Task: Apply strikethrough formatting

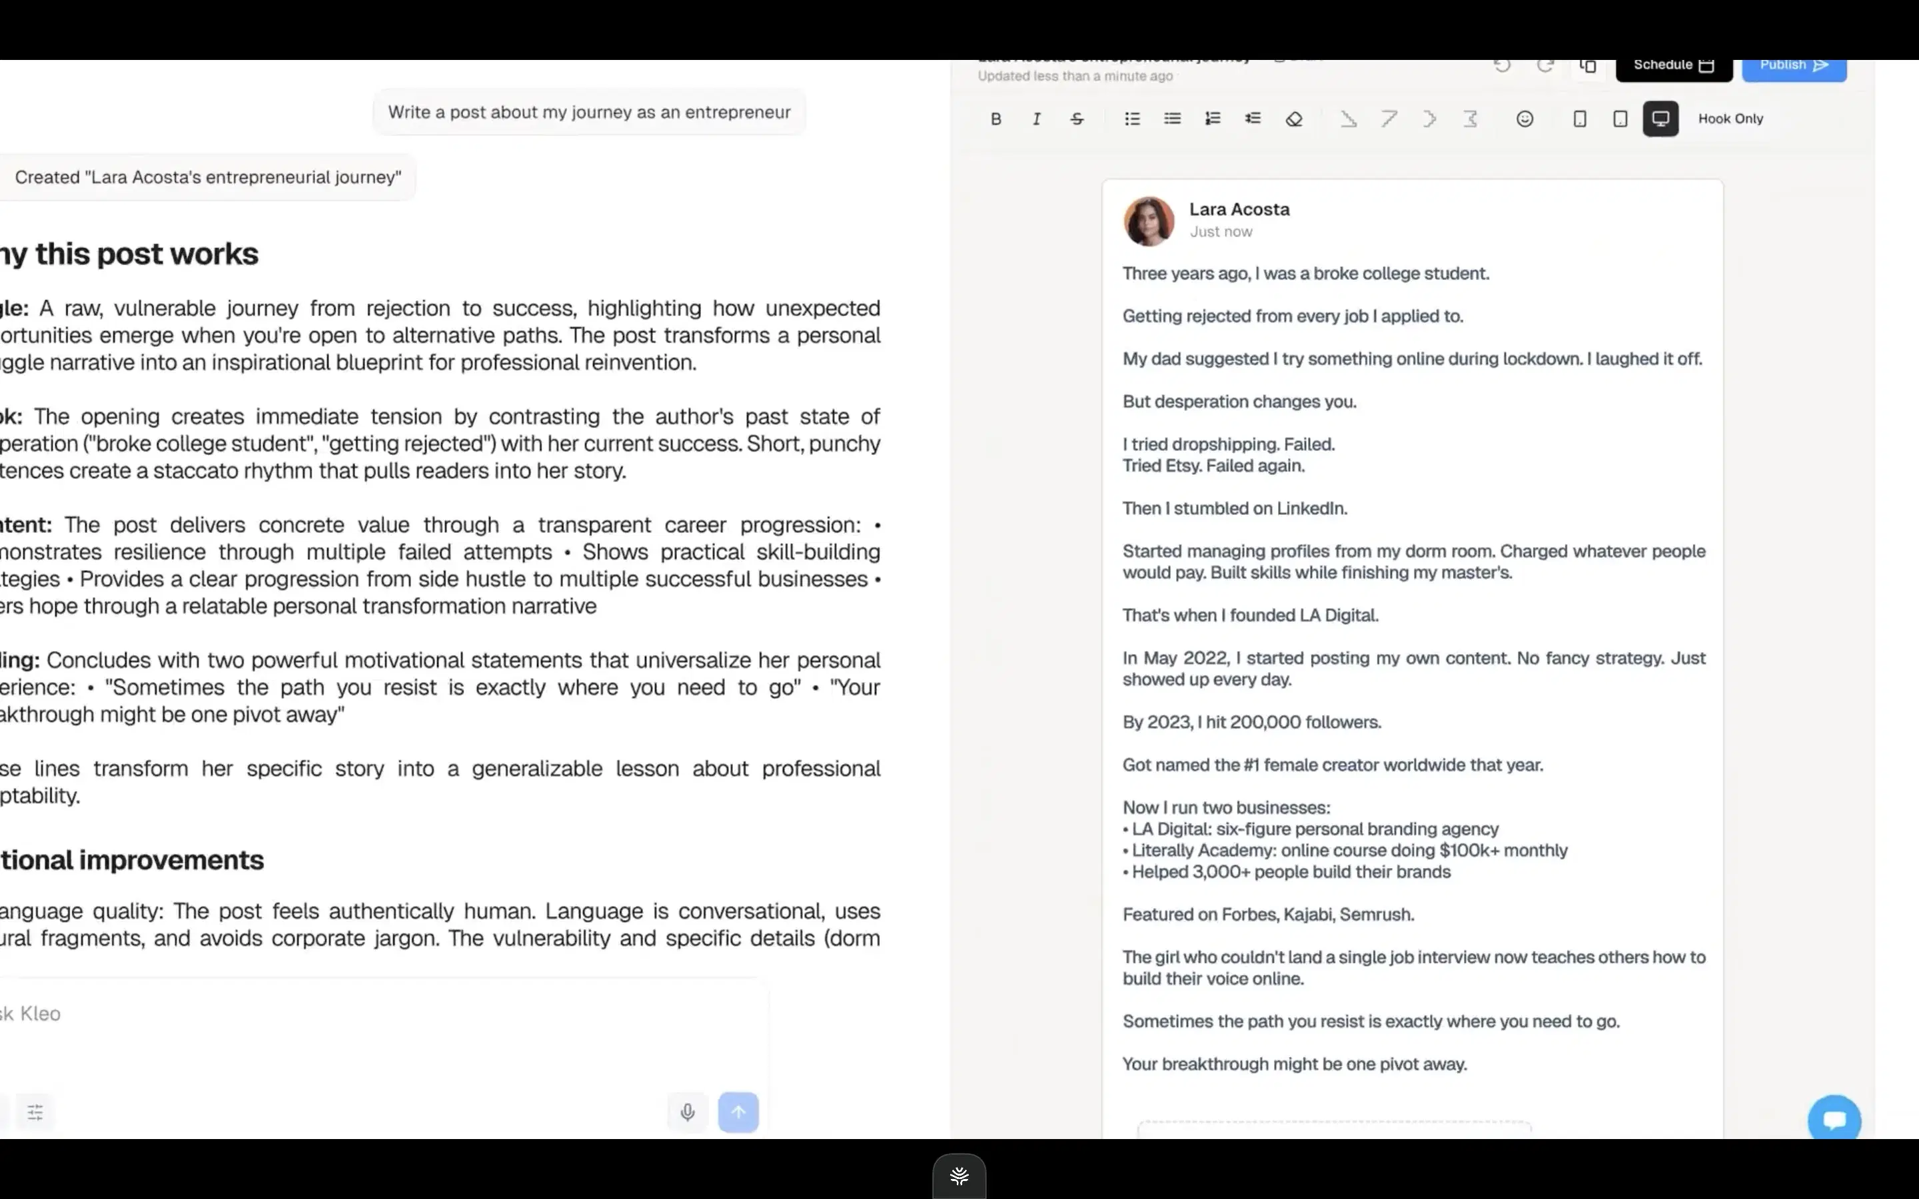Action: tap(1077, 119)
